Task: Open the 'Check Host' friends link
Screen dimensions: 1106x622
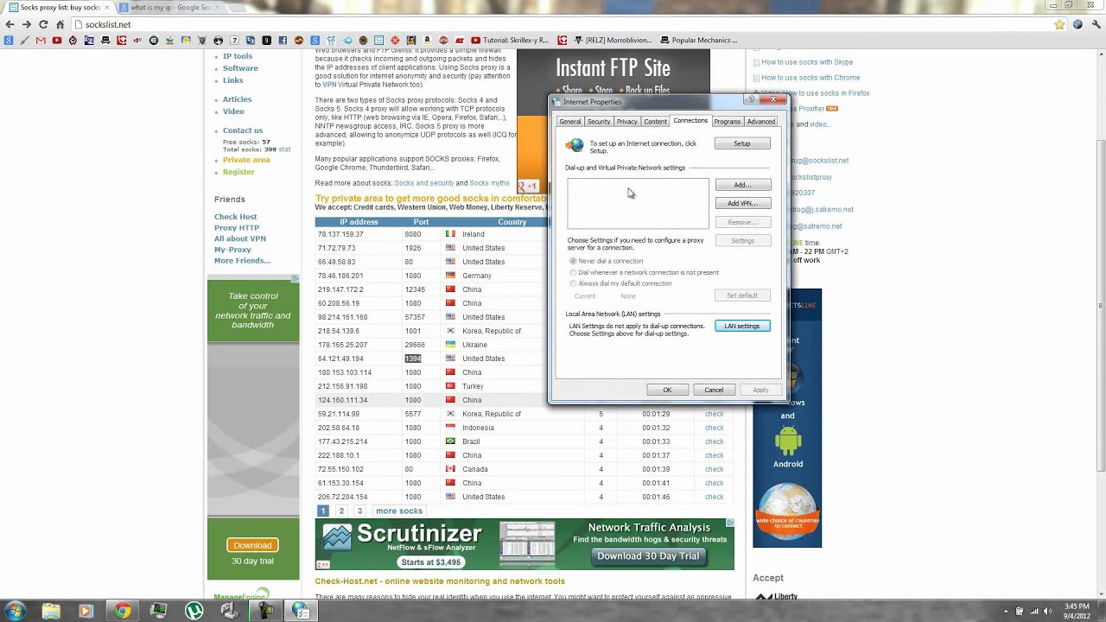Action: pos(236,217)
